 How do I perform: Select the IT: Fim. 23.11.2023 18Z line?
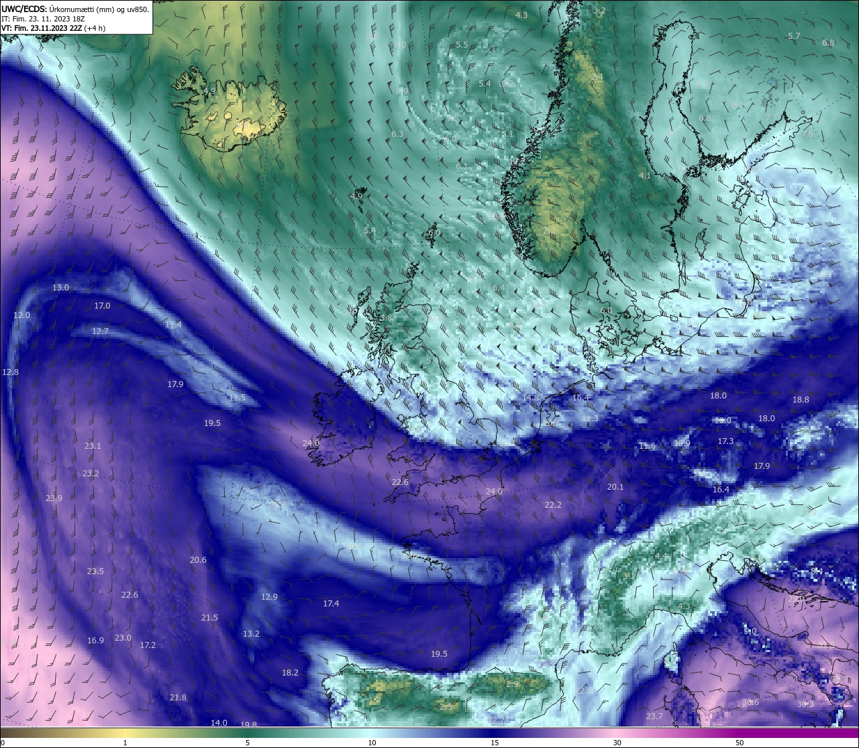(43, 19)
